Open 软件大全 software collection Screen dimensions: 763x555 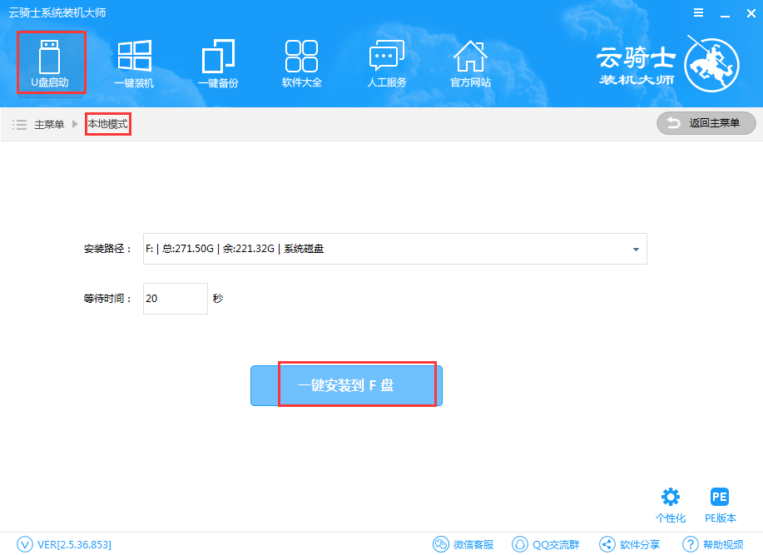(302, 64)
